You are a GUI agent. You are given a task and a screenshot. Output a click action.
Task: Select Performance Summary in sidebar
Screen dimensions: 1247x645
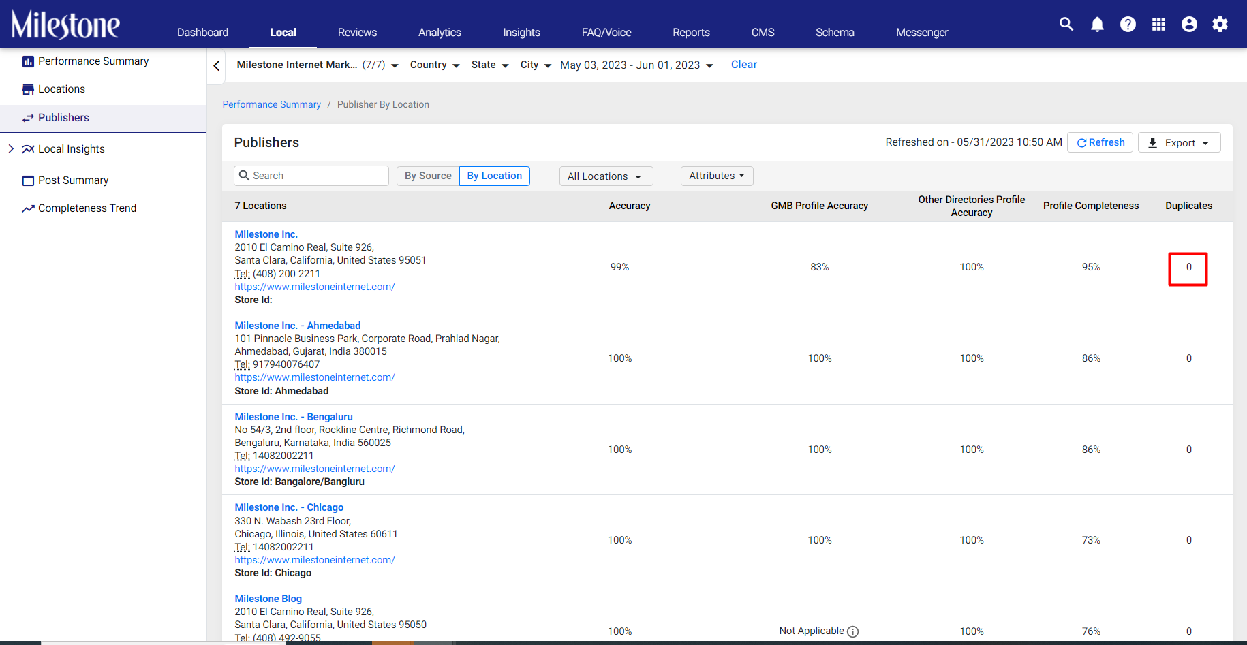pyautogui.click(x=93, y=61)
